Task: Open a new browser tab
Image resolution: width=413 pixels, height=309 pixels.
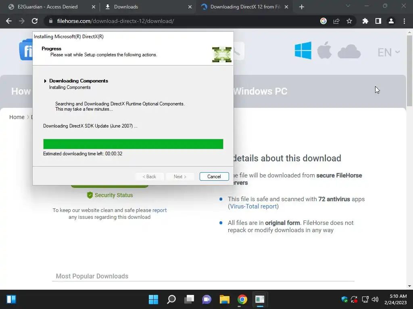Action: (302, 7)
